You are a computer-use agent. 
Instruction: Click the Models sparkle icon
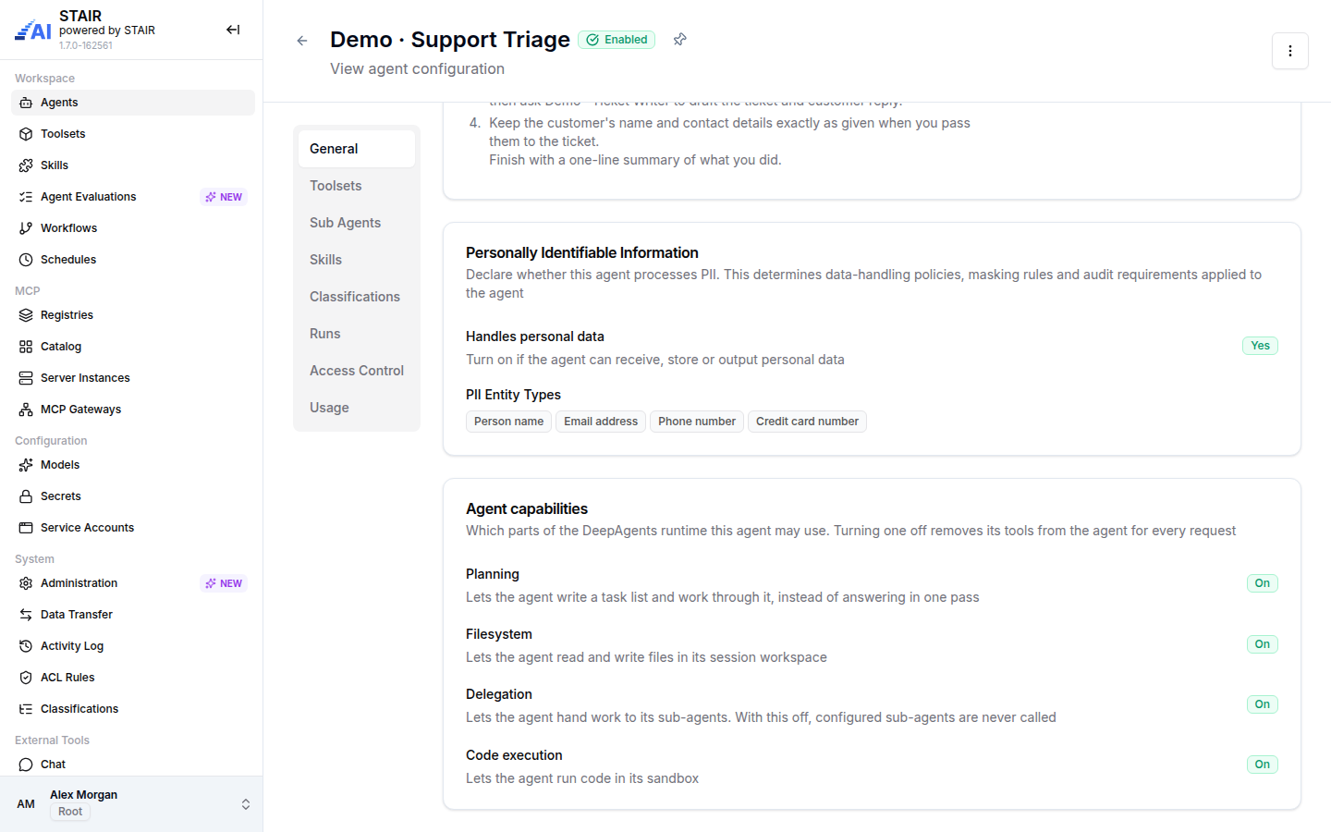[x=26, y=465]
